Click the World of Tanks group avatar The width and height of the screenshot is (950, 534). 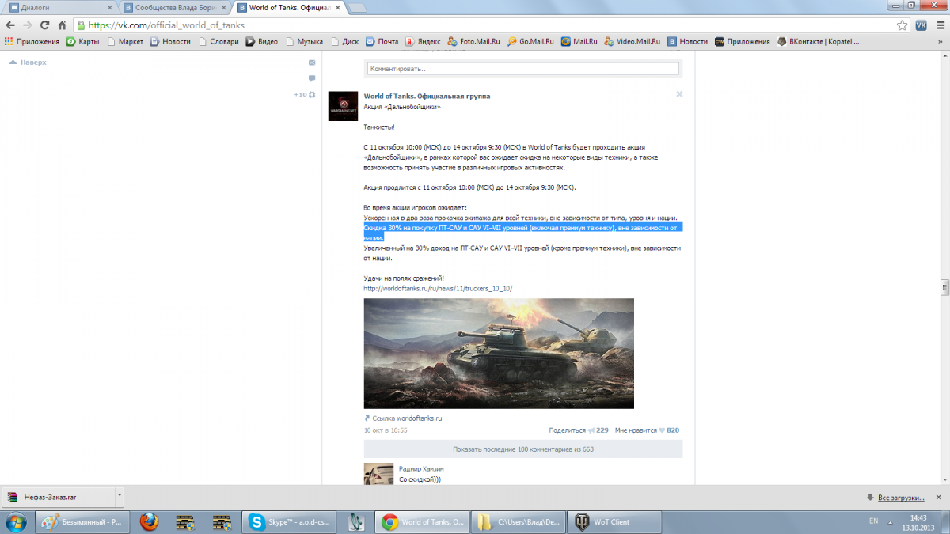coord(343,106)
